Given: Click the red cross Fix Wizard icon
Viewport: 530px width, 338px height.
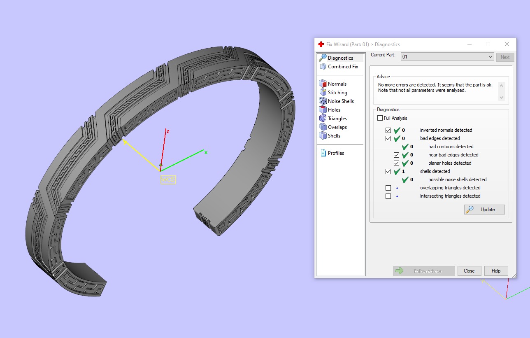Looking at the screenshot, I should [321, 44].
